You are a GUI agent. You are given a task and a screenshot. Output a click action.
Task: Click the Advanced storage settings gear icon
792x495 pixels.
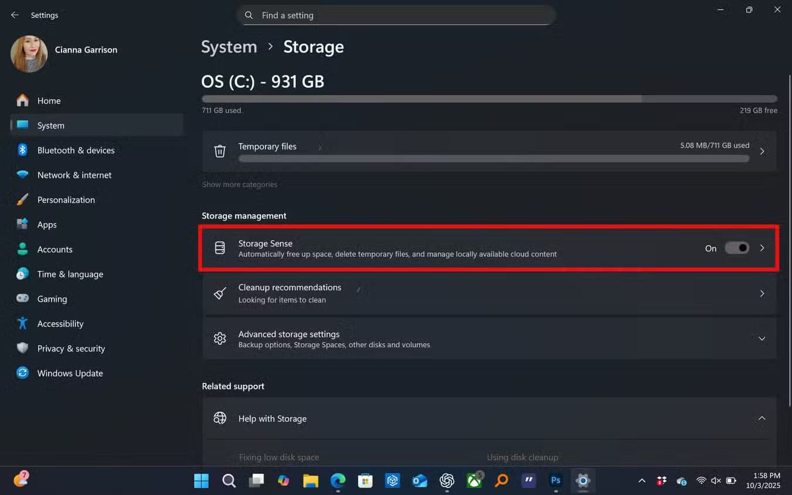pyautogui.click(x=220, y=338)
